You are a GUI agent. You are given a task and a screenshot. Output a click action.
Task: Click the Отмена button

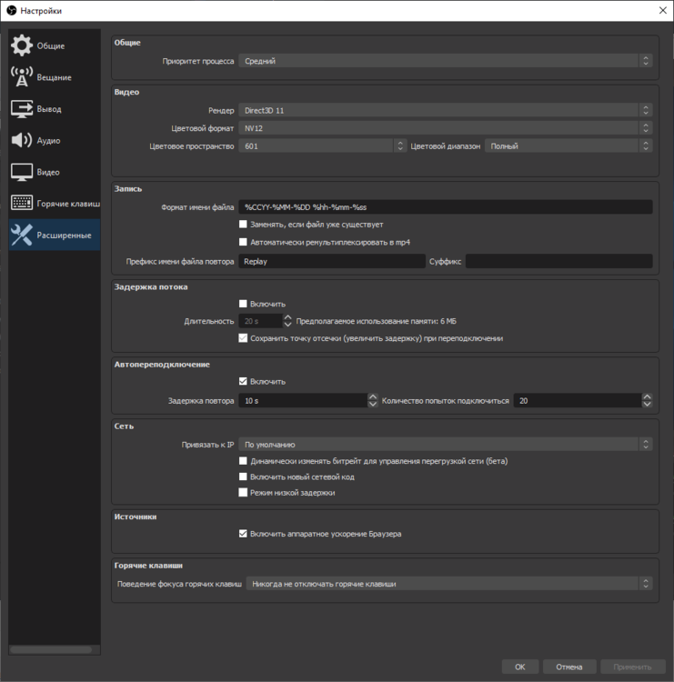(568, 667)
